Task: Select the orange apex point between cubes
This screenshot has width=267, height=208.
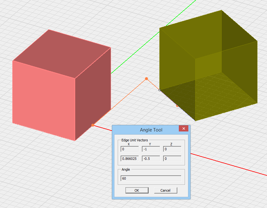Action: [146, 79]
